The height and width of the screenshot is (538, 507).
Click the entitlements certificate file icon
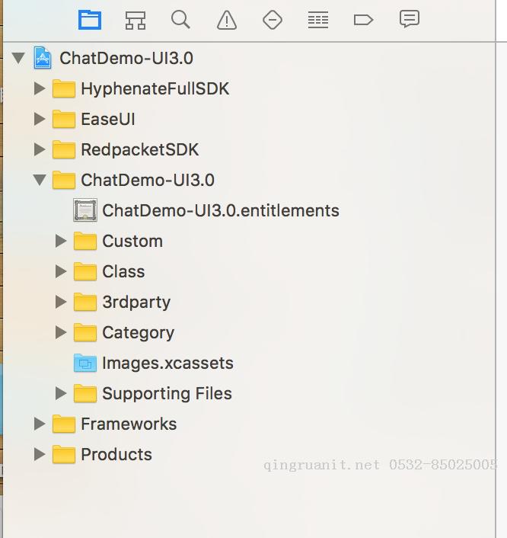(x=85, y=210)
